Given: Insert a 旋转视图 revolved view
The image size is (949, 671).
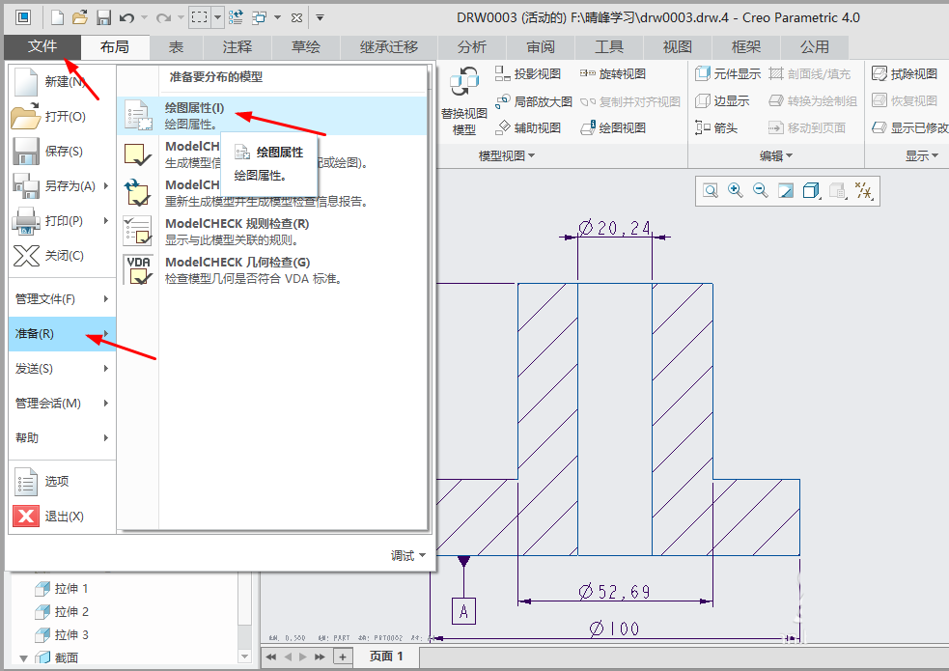Looking at the screenshot, I should pos(612,73).
